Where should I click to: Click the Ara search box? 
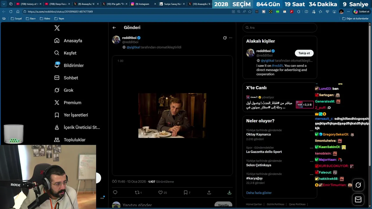280,28
